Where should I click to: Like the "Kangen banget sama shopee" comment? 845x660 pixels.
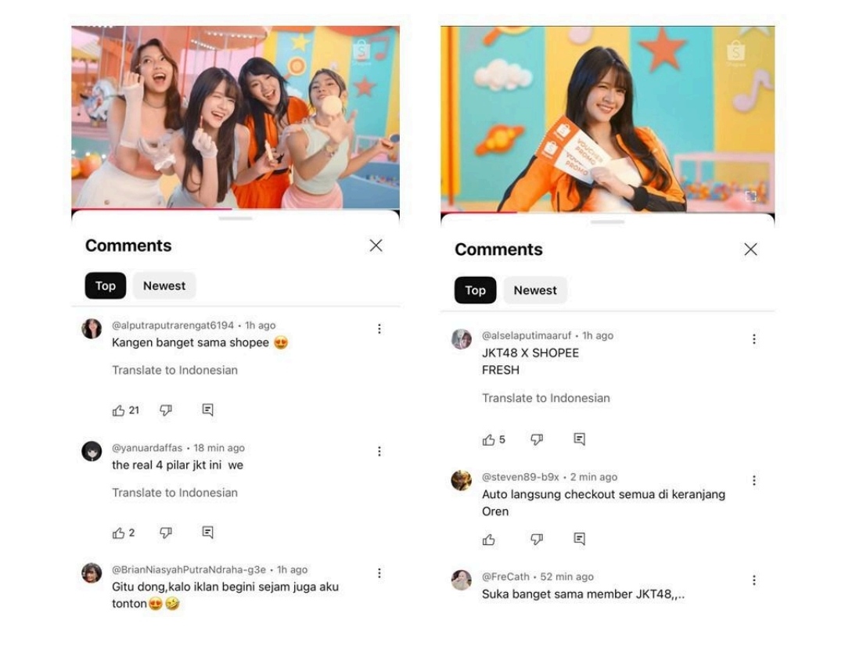point(119,411)
